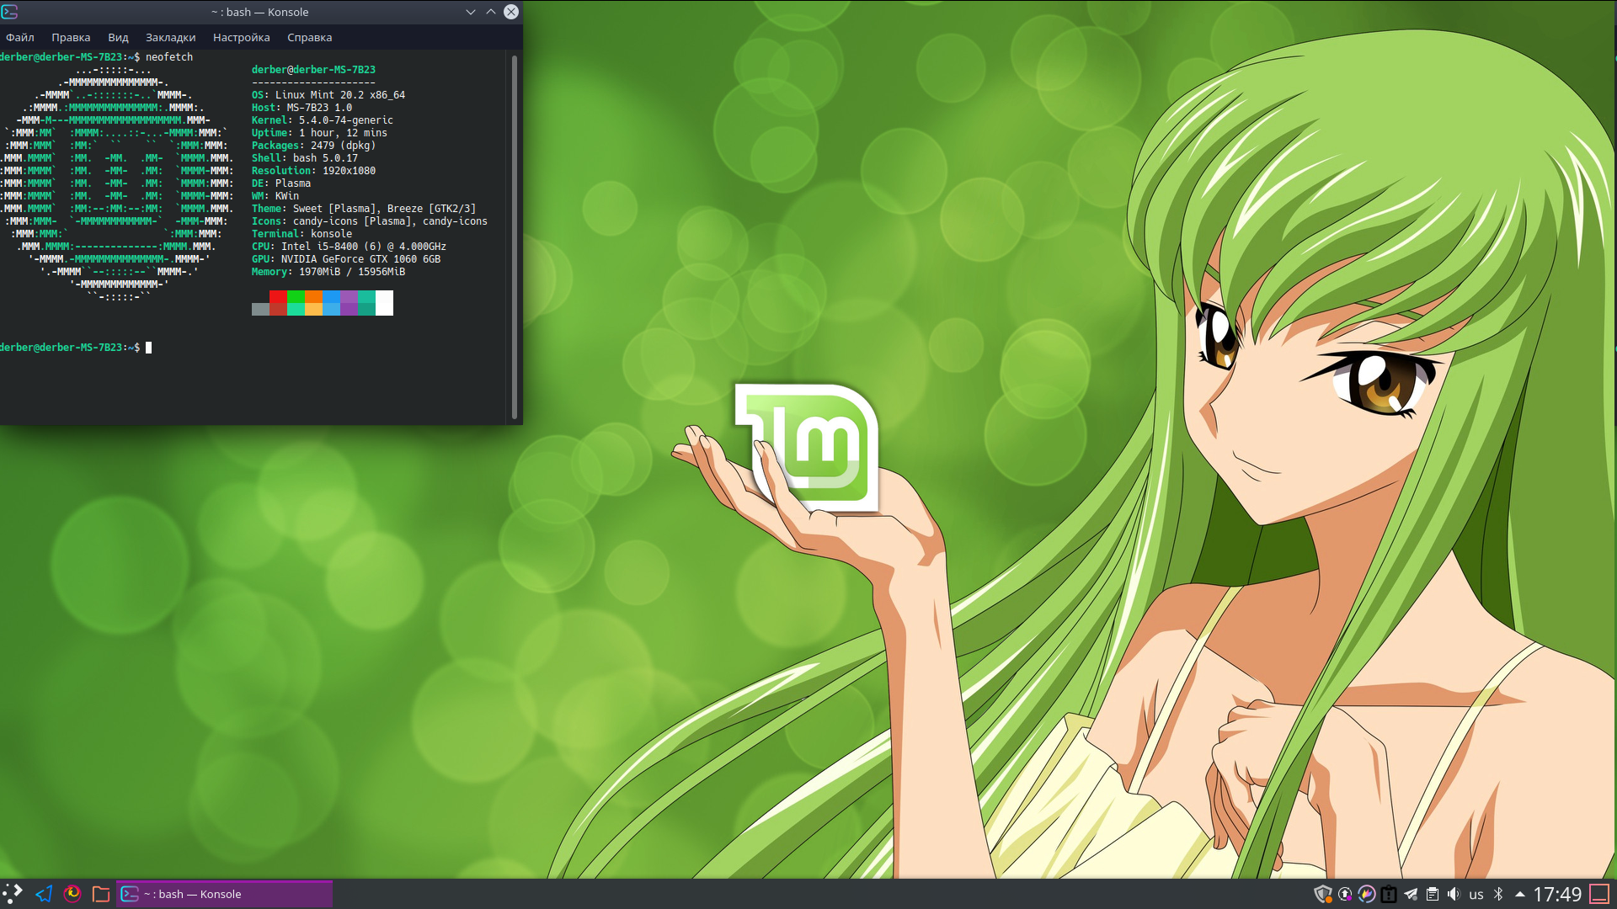Open the file manager folder icon
Image resolution: width=1617 pixels, height=909 pixels.
[101, 894]
